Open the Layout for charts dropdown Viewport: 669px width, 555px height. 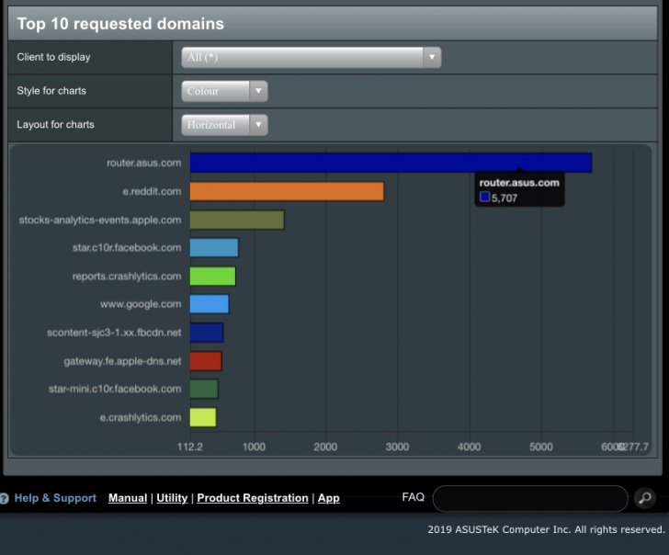[x=224, y=125]
